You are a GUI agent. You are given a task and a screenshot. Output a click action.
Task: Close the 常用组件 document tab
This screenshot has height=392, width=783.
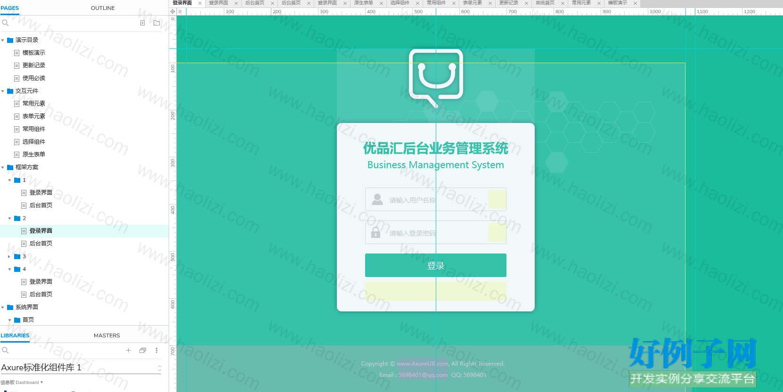[x=454, y=3]
